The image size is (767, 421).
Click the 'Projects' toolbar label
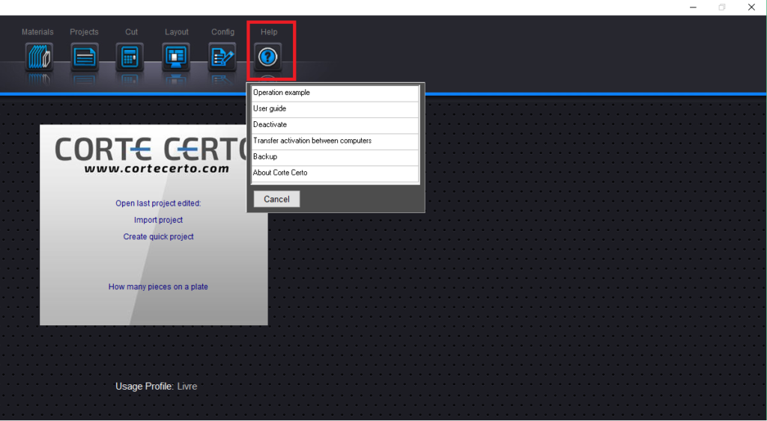tap(84, 31)
